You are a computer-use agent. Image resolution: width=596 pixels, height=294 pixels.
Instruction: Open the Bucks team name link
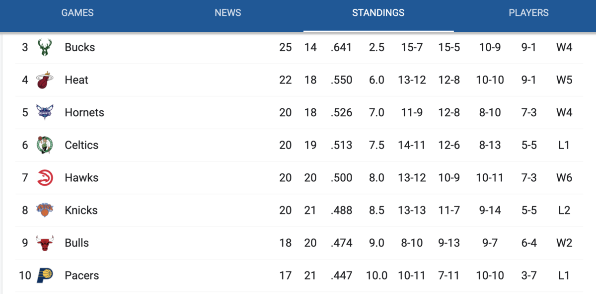(79, 48)
